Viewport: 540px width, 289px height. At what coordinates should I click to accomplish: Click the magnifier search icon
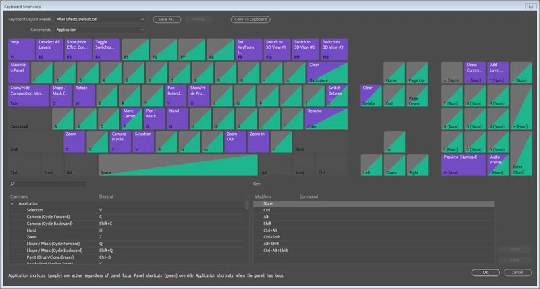12,184
